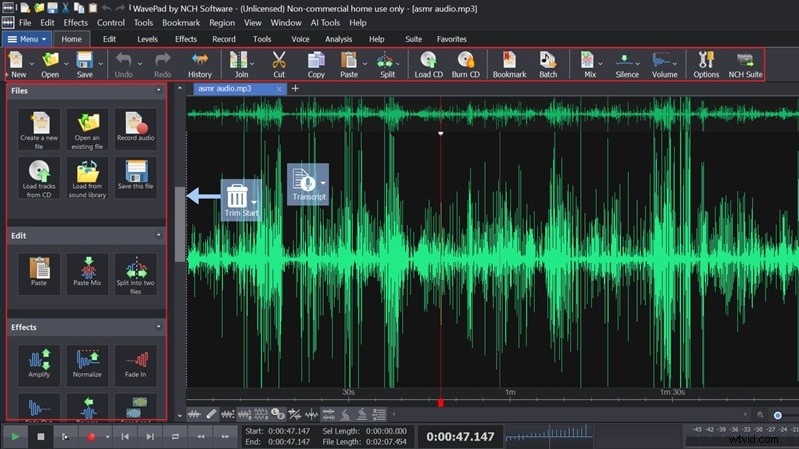This screenshot has height=449, width=799.
Task: Click the Save toolbar icon
Action: click(x=85, y=64)
